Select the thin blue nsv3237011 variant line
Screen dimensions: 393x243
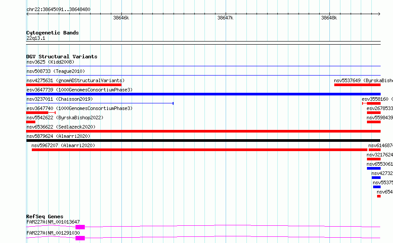[x=100, y=103]
